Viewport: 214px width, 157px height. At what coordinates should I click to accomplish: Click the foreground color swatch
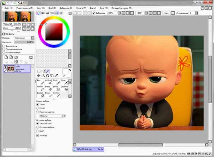65,71
